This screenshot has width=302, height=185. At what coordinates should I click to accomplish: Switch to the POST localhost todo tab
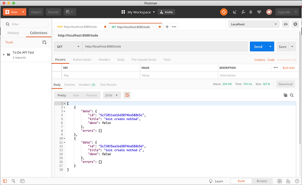pyautogui.click(x=80, y=27)
